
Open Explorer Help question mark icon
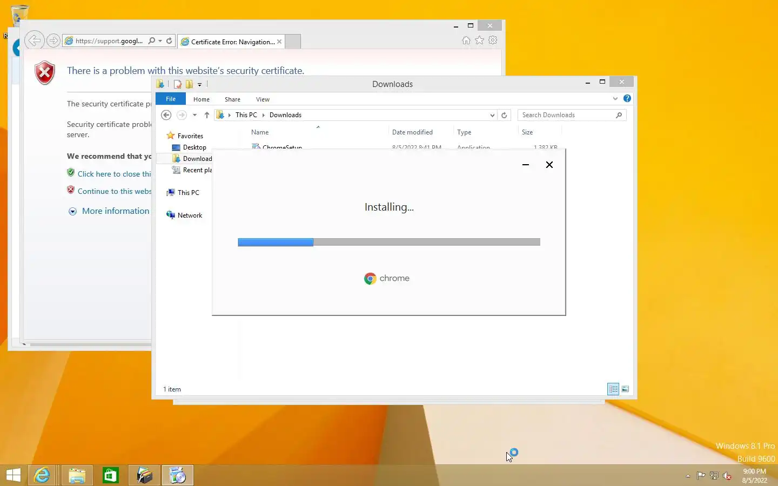(627, 98)
